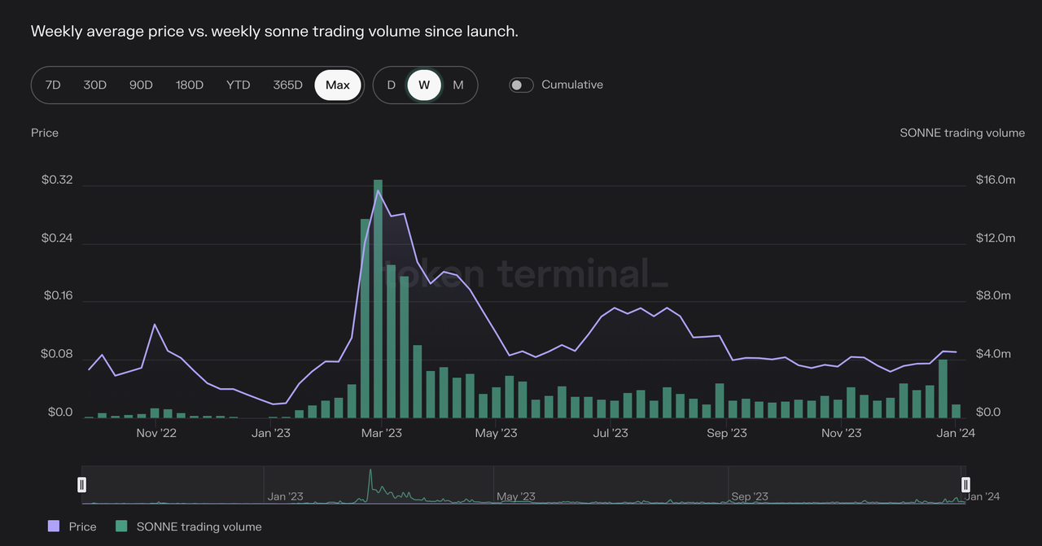Select the 7D time range
The width and height of the screenshot is (1042, 546).
52,85
